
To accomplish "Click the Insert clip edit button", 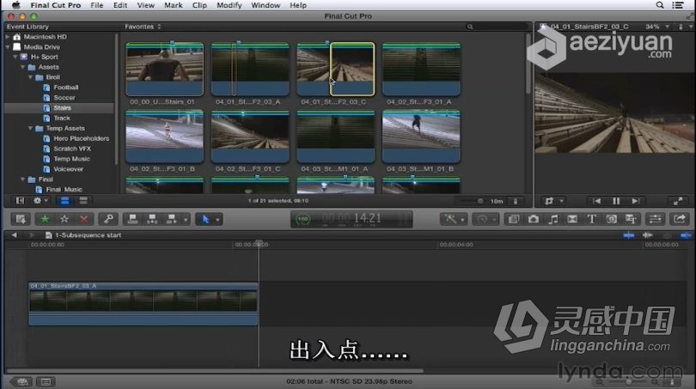I will (152, 219).
